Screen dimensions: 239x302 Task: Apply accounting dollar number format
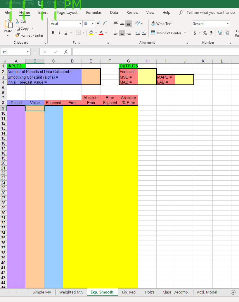195,33
